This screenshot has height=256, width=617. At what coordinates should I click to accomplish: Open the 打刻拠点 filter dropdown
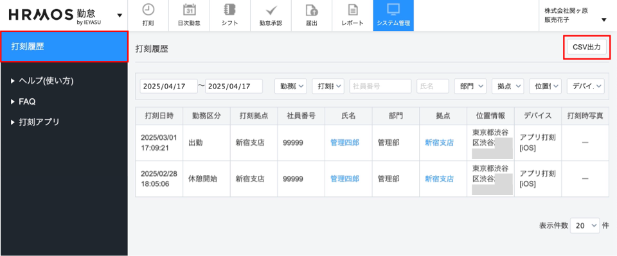pyautogui.click(x=328, y=87)
